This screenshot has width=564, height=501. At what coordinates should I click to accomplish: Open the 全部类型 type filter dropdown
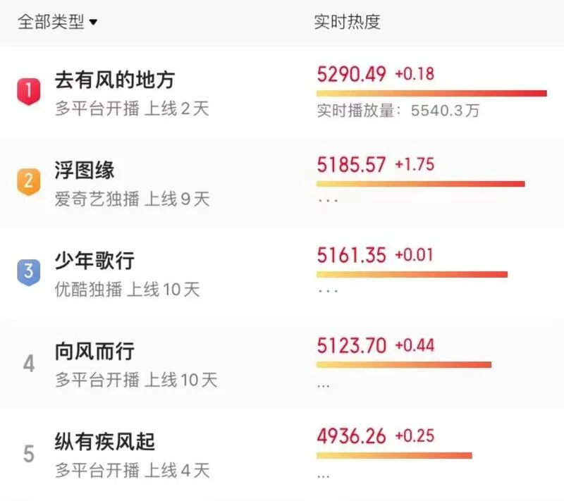coord(57,22)
